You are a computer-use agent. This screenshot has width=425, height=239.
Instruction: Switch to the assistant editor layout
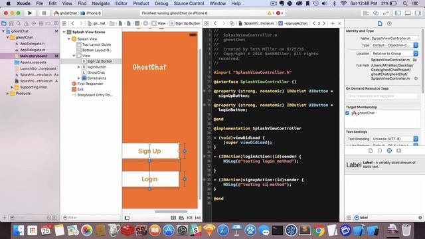pos(376,13)
